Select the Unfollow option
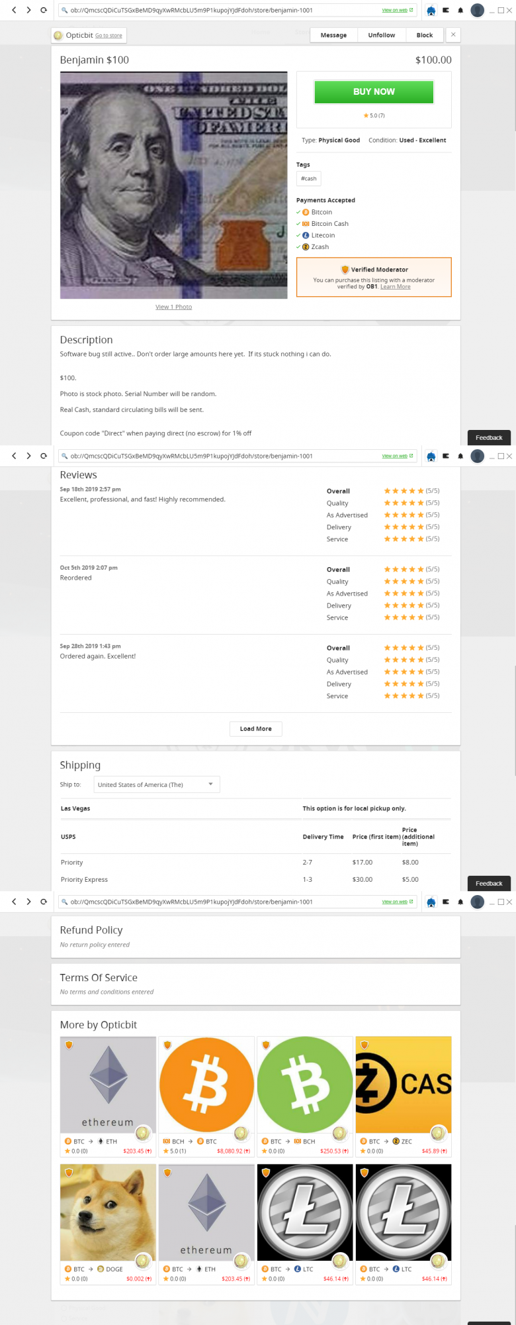The image size is (516, 1325). [x=382, y=35]
